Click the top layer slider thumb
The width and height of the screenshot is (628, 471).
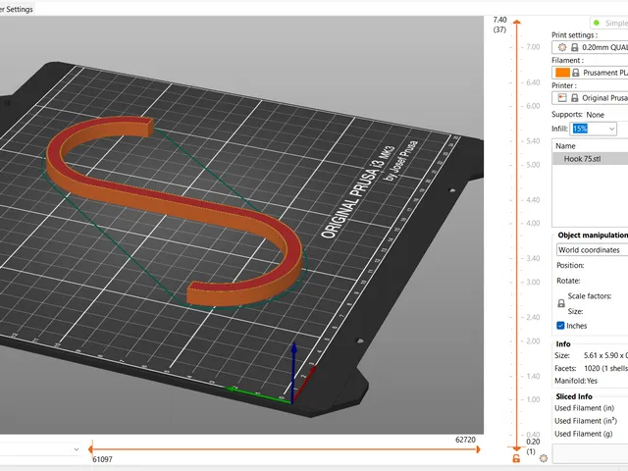pos(517,22)
